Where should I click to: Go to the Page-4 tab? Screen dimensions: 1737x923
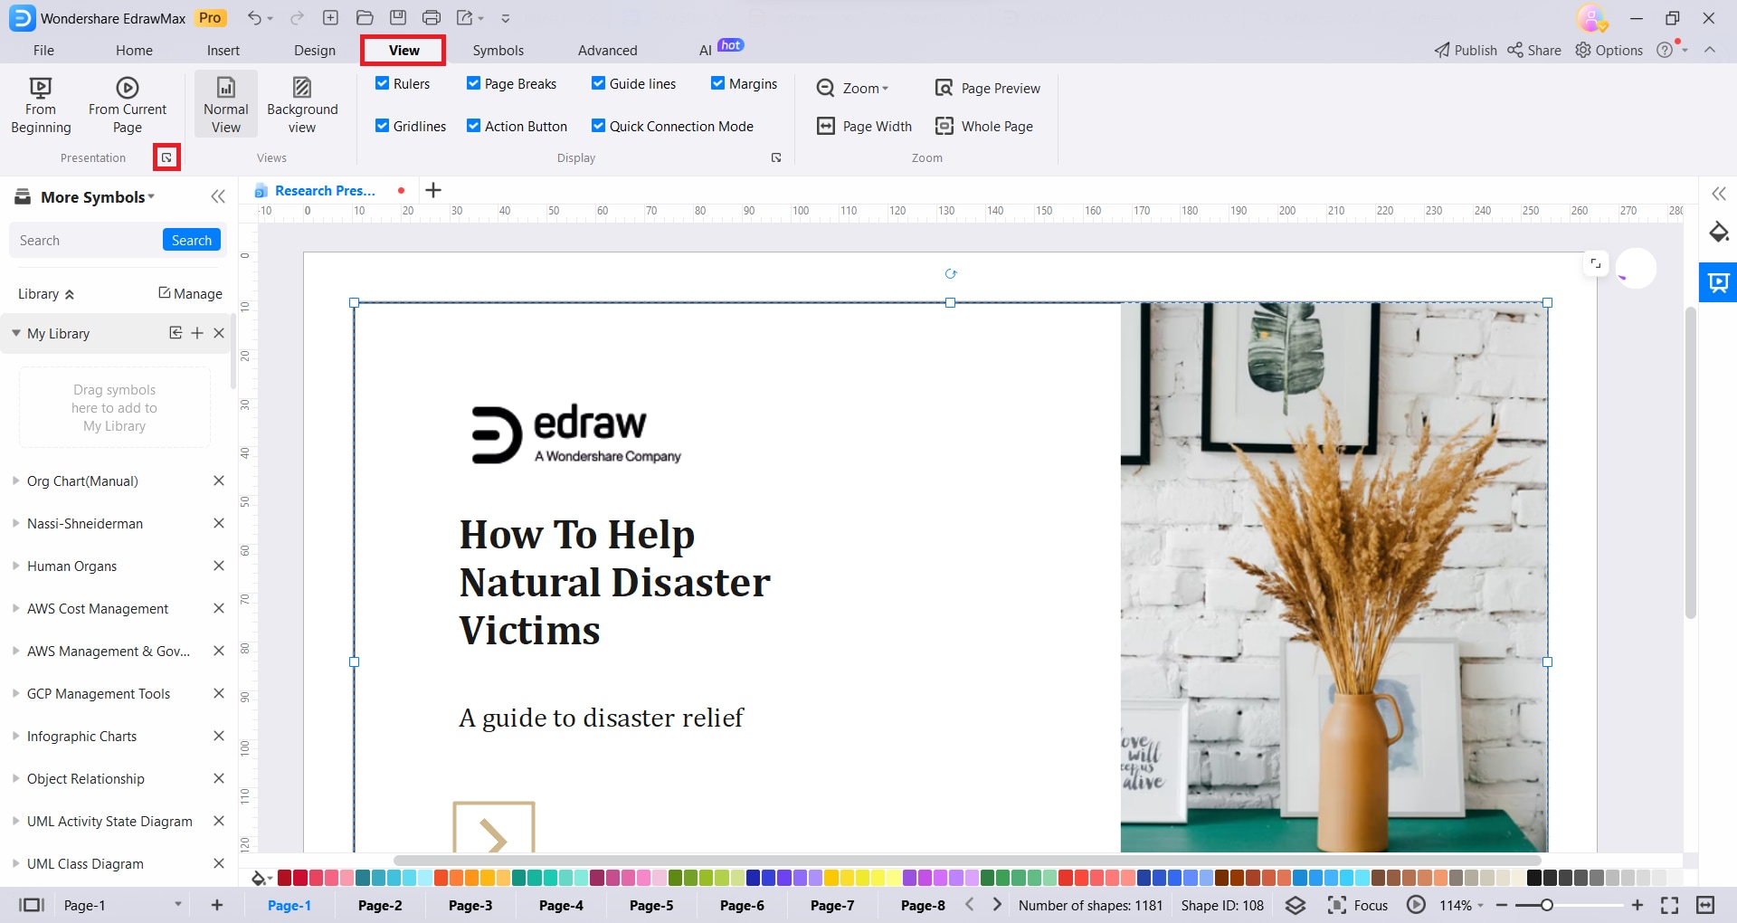(x=561, y=905)
